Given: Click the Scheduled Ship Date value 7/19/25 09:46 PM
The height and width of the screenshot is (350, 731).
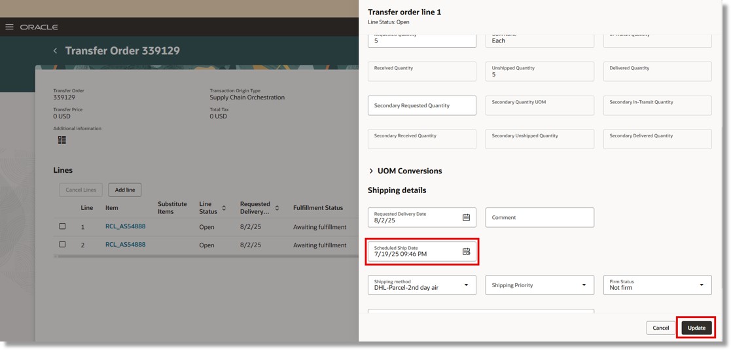Looking at the screenshot, I should point(400,254).
